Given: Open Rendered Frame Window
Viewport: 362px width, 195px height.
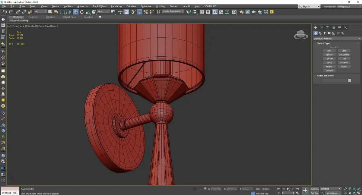Looking at the screenshot, I should 247,12.
